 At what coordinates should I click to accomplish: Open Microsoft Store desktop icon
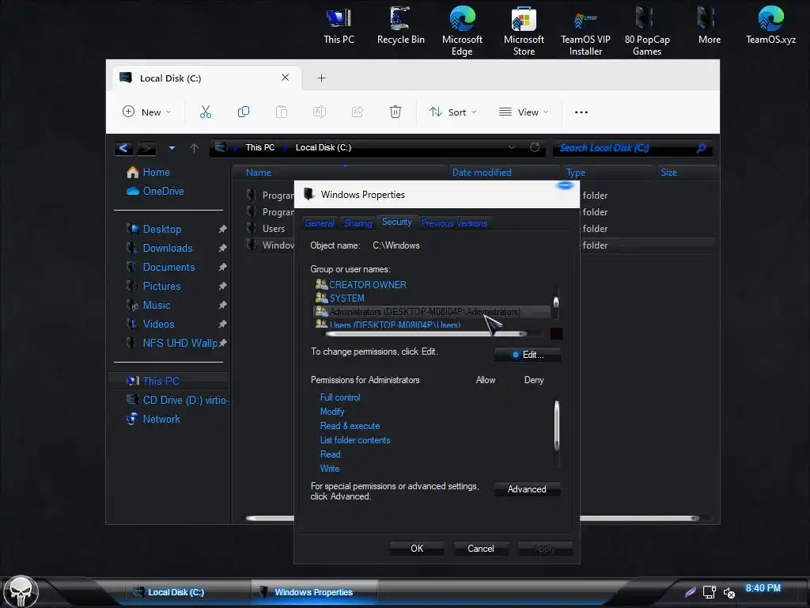tap(524, 31)
